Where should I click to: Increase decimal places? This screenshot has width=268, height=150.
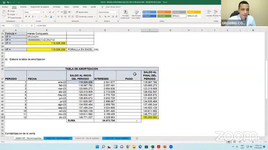tap(113, 17)
